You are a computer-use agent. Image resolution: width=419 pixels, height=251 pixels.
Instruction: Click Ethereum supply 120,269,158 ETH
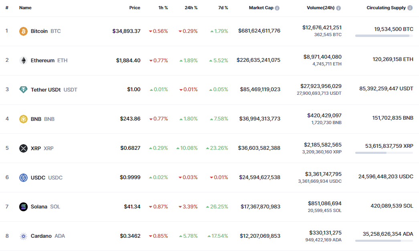point(393,59)
